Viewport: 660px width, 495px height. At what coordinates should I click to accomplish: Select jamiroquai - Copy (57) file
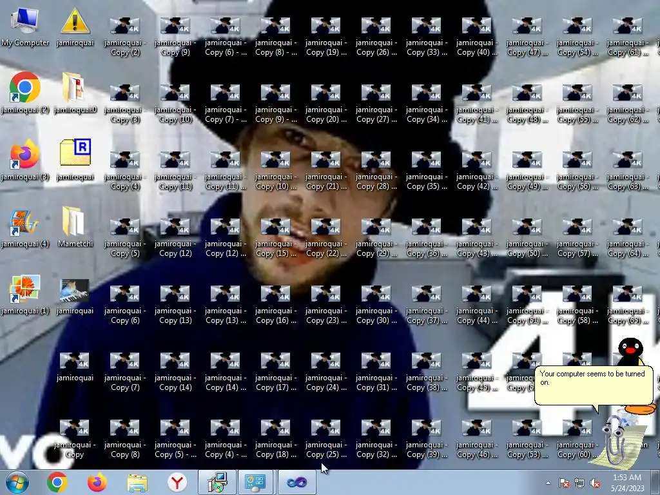[x=577, y=237]
